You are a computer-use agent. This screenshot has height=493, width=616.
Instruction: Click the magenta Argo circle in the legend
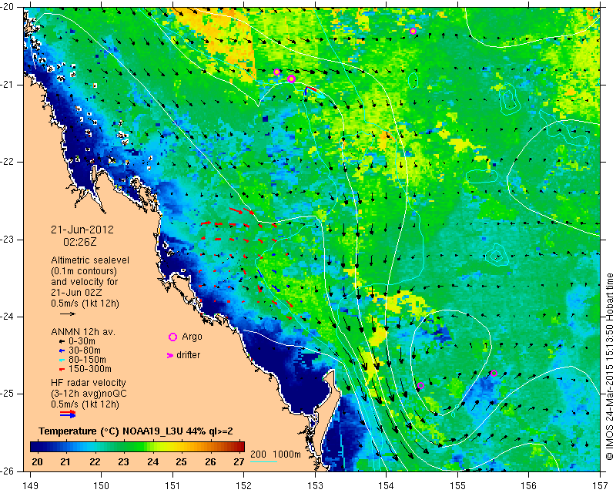click(172, 337)
